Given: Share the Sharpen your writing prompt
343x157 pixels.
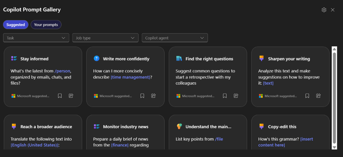Looking at the screenshot, I should pos(318,96).
